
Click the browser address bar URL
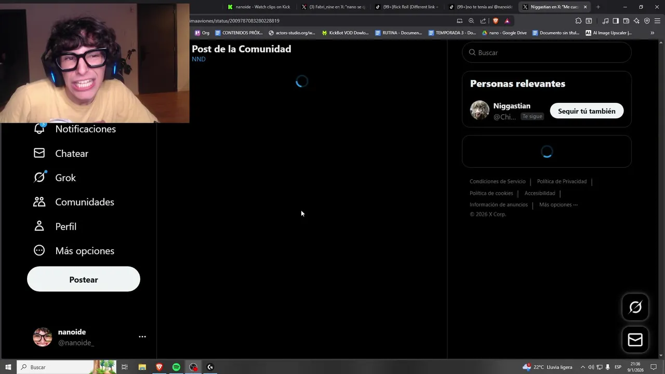click(234, 21)
